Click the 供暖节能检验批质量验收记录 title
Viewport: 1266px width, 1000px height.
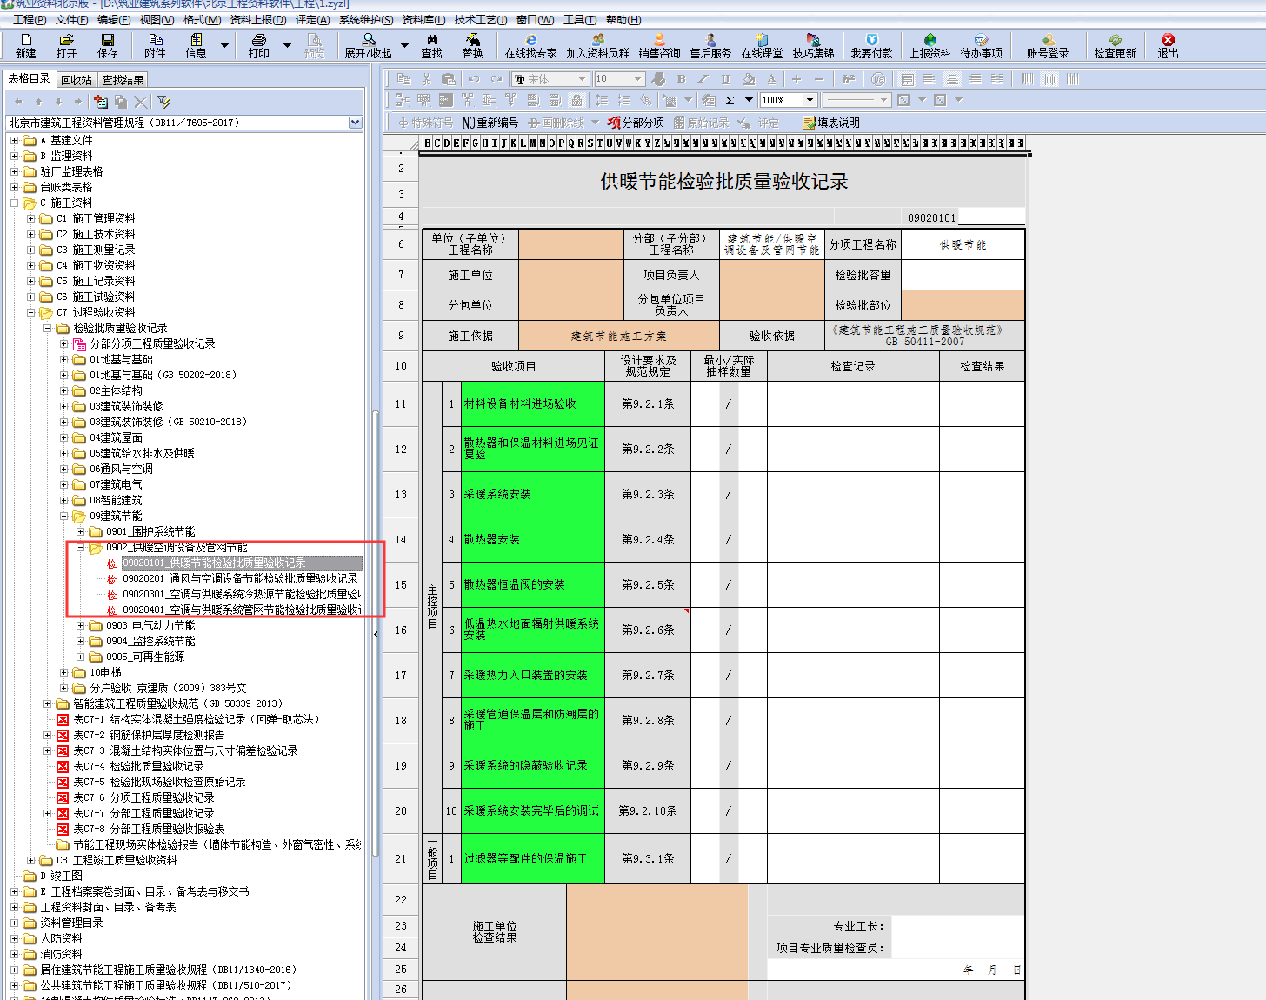pos(723,181)
